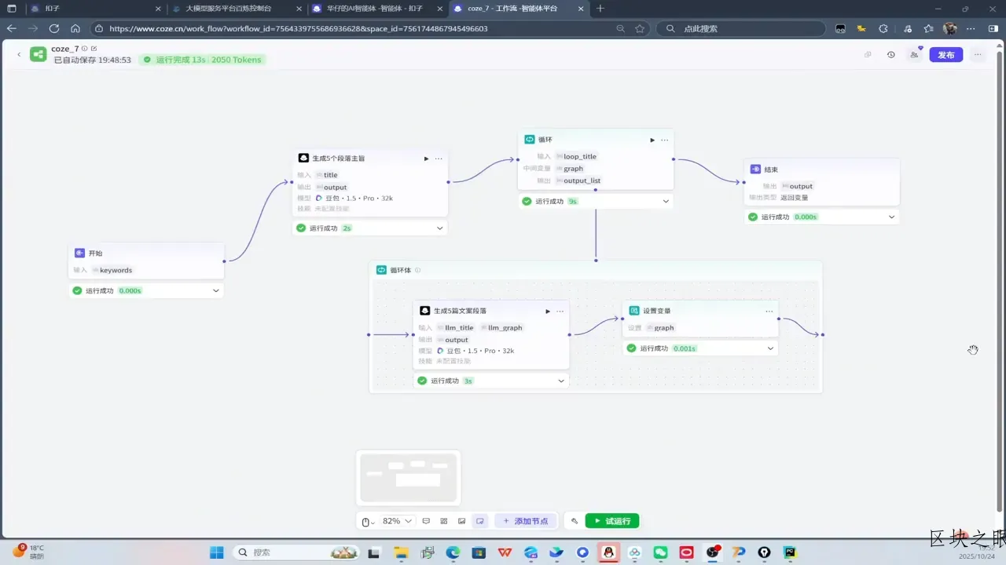The width and height of the screenshot is (1006, 565).
Task: Expand the 开始 node run result
Action: point(216,290)
